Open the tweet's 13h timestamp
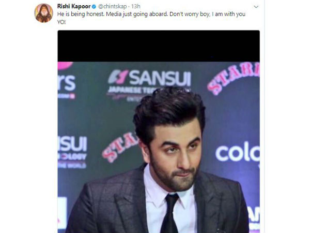The image size is (310, 233). 135,6
